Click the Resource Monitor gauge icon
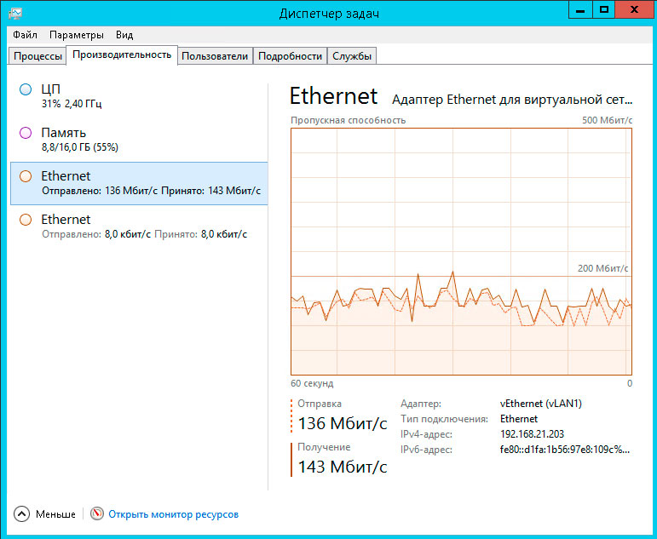This screenshot has width=657, height=539. [96, 514]
